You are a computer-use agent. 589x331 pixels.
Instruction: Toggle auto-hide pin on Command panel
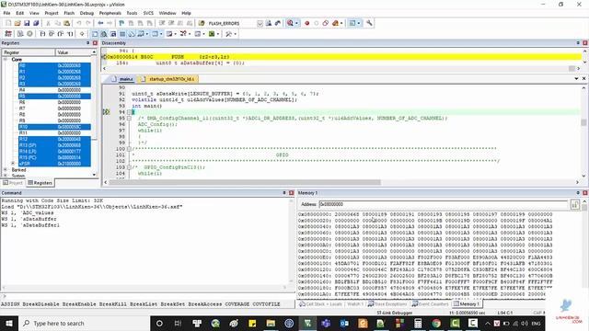click(284, 192)
